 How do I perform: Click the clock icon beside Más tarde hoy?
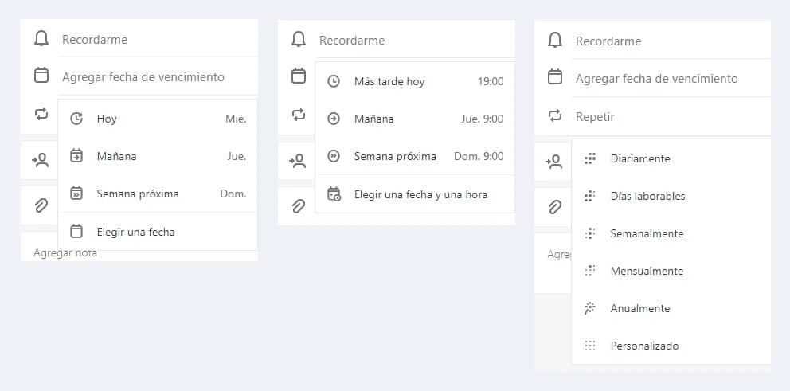tap(334, 81)
